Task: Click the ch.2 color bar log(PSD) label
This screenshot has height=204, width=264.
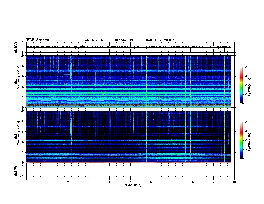Action: (249, 142)
